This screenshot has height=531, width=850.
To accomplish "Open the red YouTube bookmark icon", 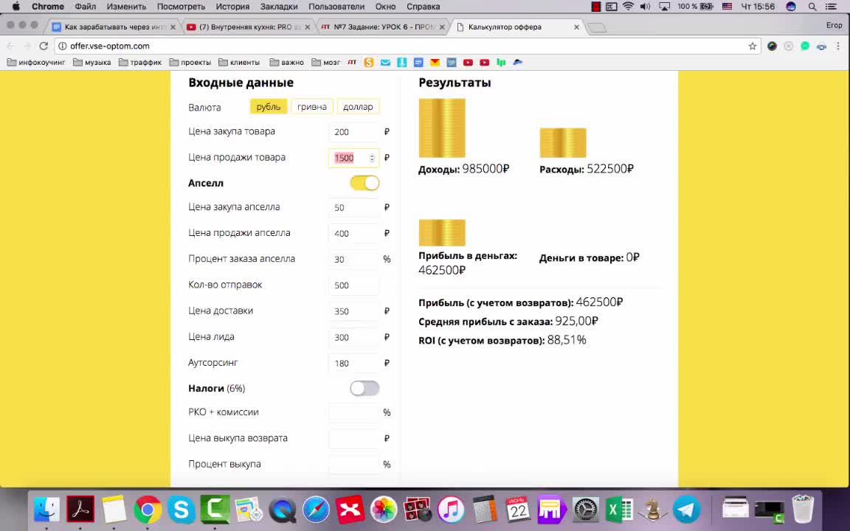I will 468,62.
